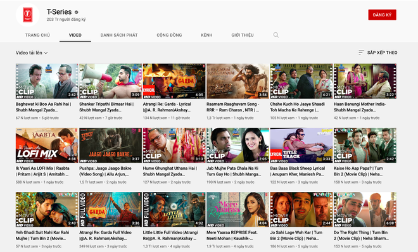Image resolution: width=418 pixels, height=252 pixels.
Task: Open Jab Mujhe Pata Chala thumbnail
Action: (237, 146)
